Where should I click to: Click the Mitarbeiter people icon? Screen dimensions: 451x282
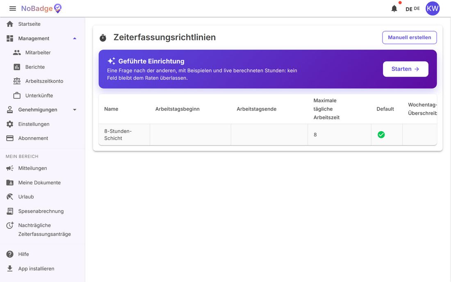[17, 52]
